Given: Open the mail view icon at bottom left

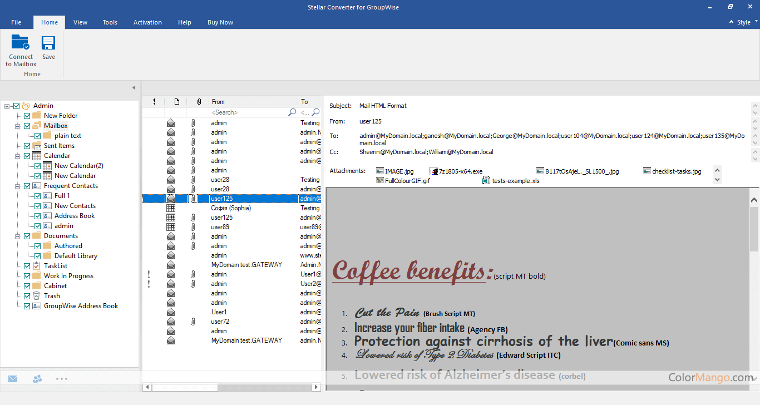Looking at the screenshot, I should 13,379.
